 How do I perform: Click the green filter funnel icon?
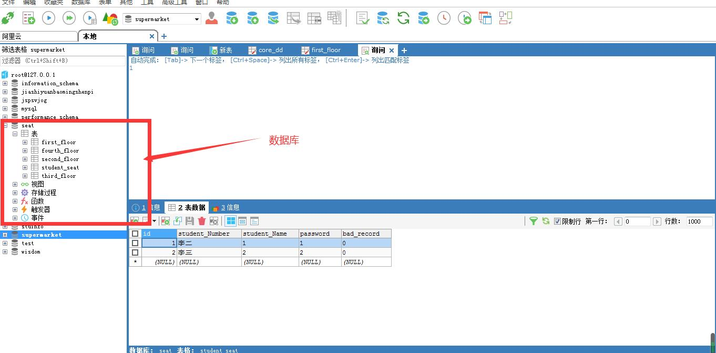[533, 221]
